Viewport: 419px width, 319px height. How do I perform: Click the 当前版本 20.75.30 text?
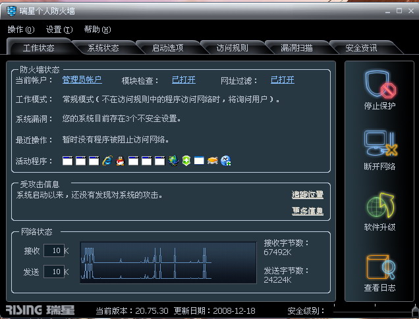(x=132, y=310)
